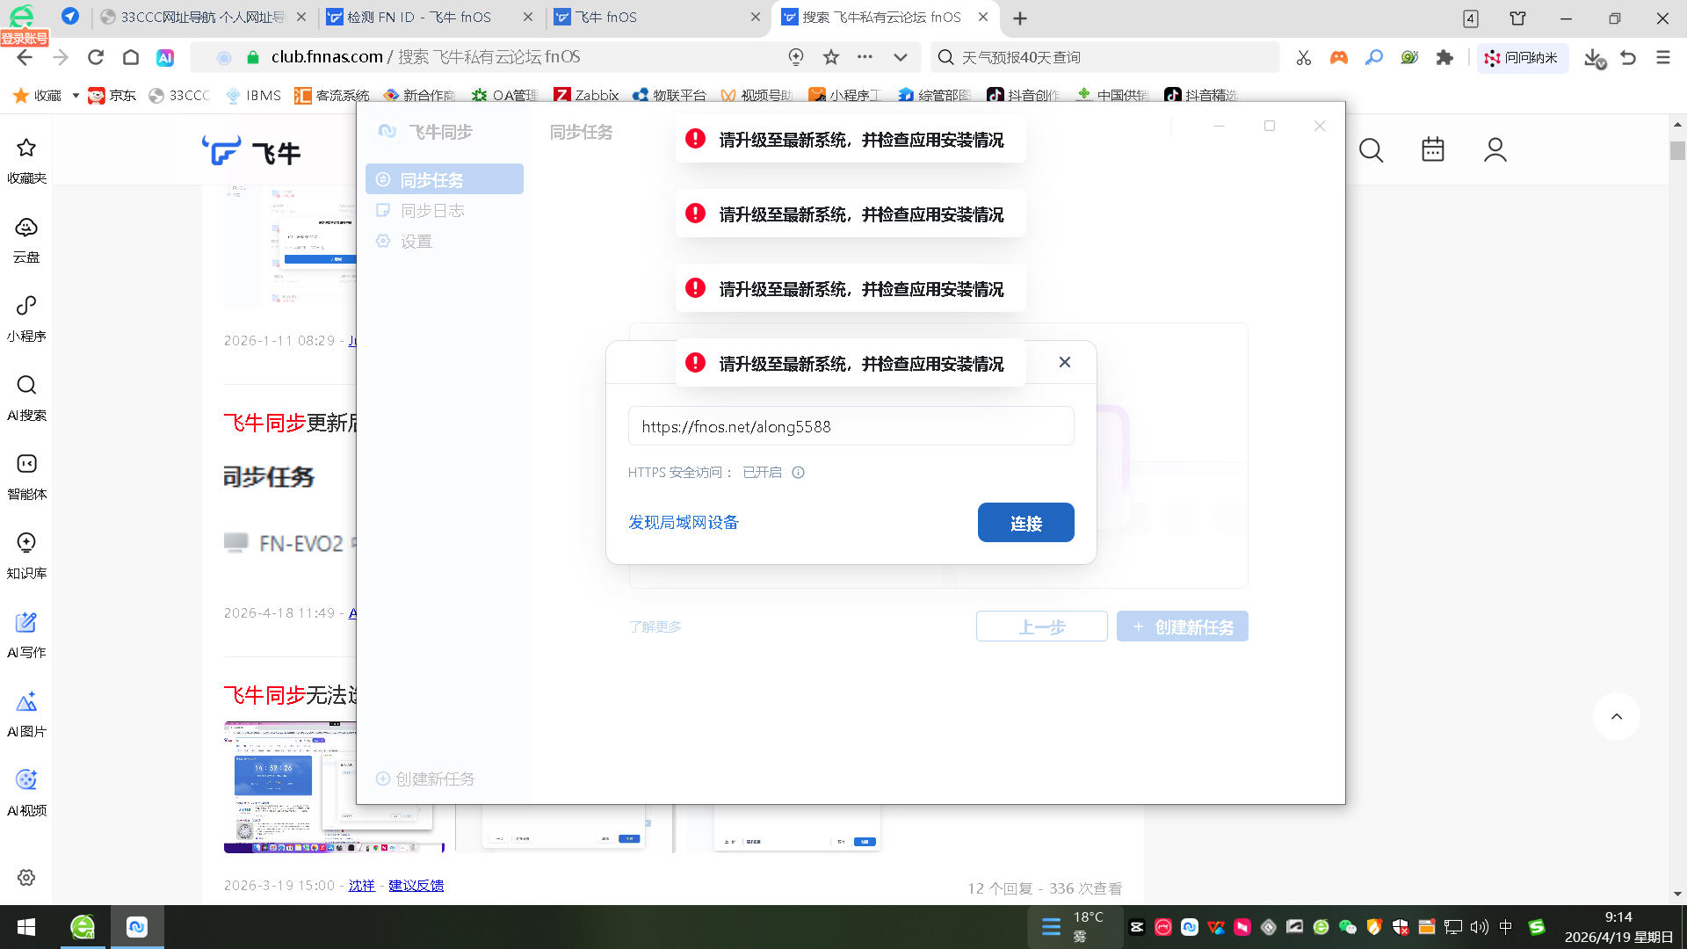Click 创建新任务 button at bottom right
The image size is (1687, 949).
point(1183,627)
